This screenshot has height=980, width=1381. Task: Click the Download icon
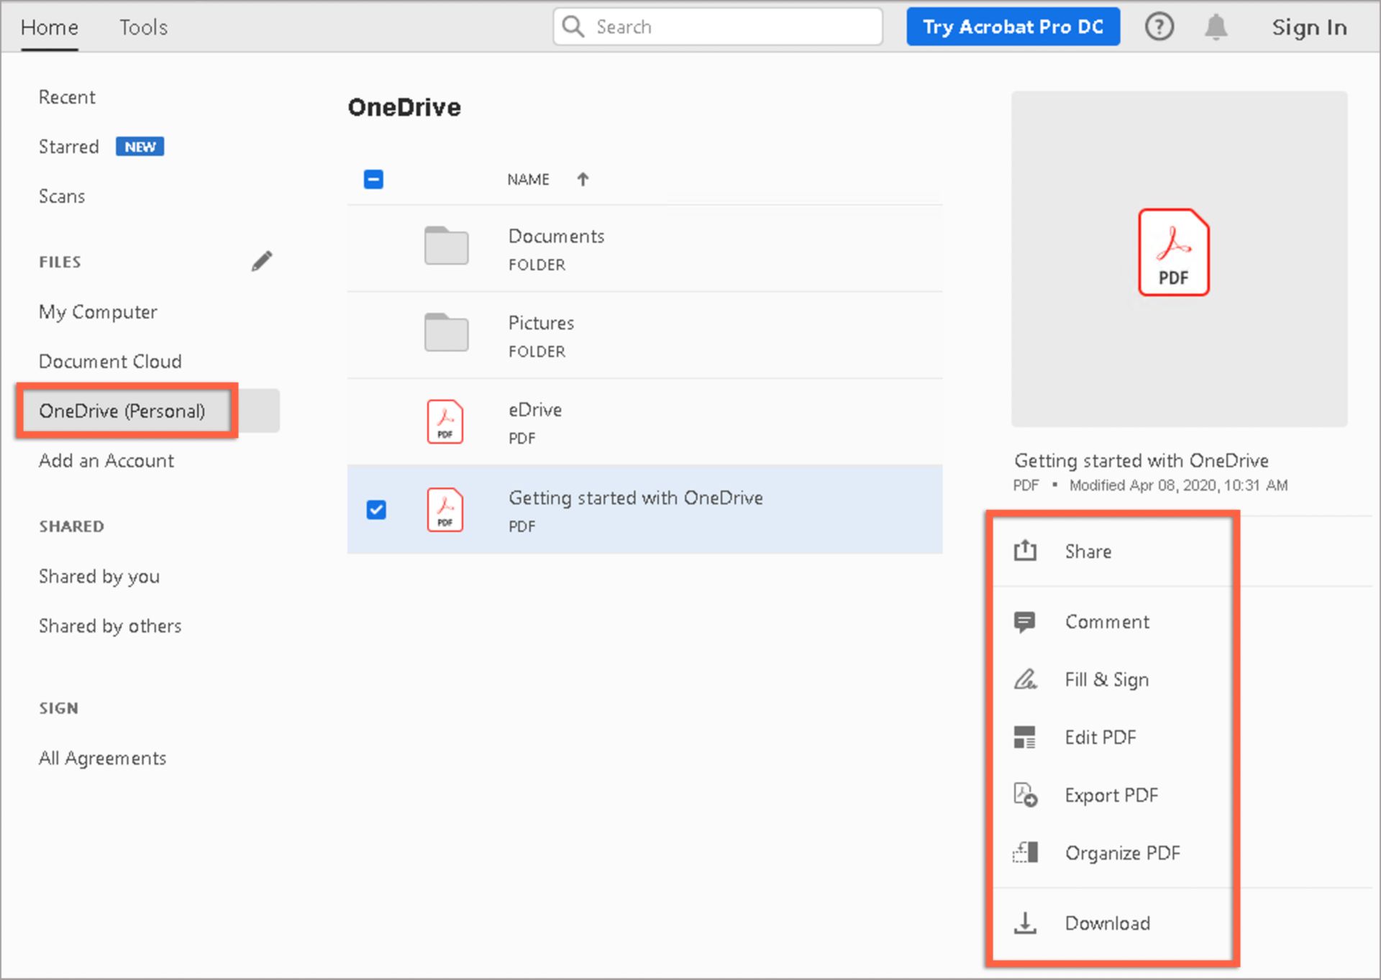[x=1026, y=922]
